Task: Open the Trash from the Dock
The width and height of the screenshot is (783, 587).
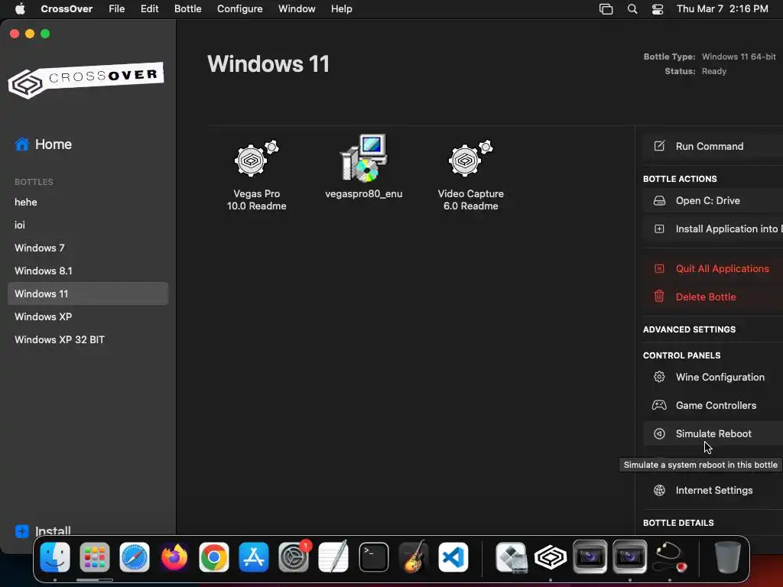Action: point(728,556)
